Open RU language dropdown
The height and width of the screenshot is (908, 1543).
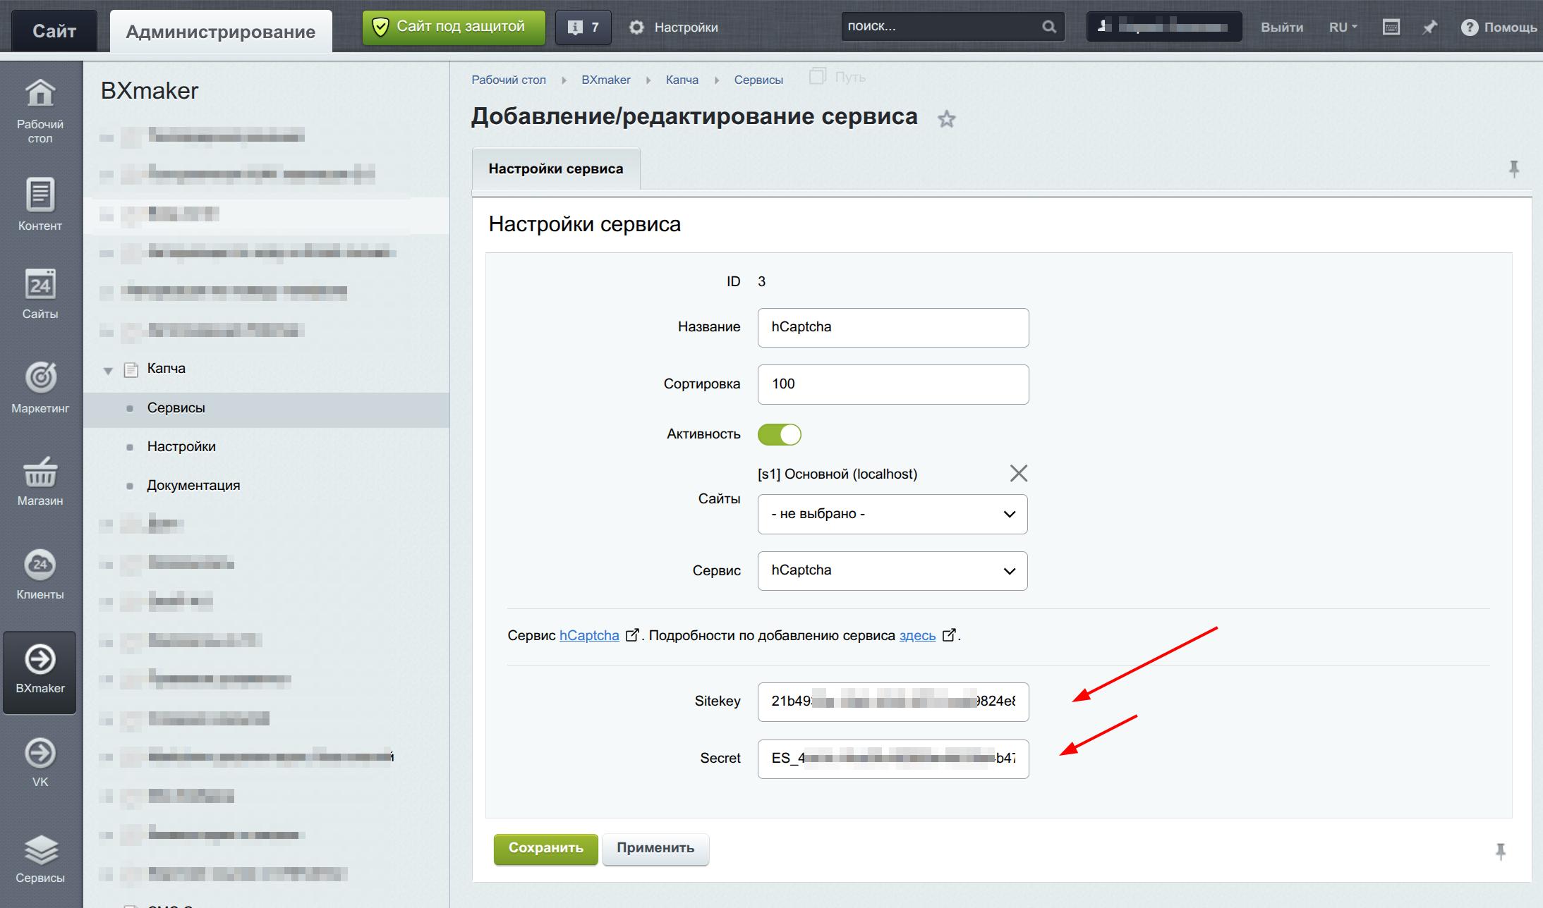pos(1343,27)
